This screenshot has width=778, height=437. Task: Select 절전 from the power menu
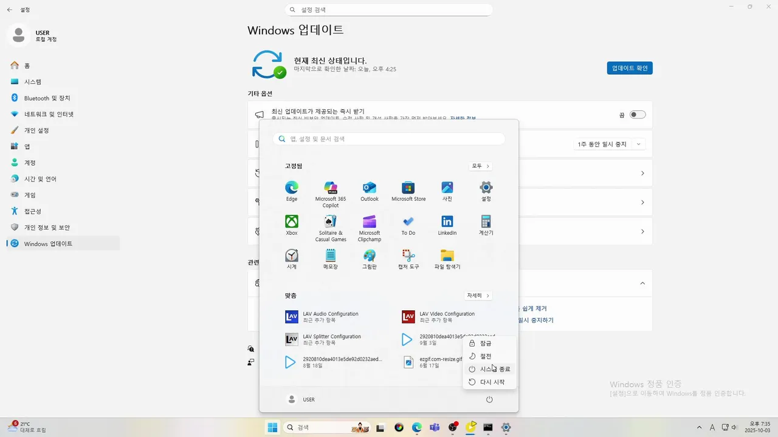click(x=489, y=356)
